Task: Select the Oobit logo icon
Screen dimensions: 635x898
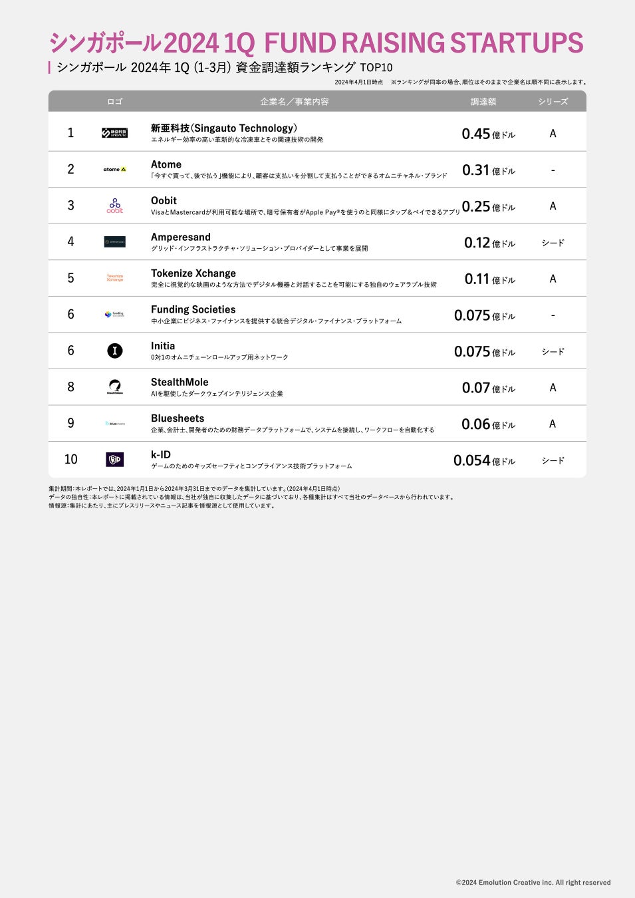Action: pyautogui.click(x=114, y=206)
